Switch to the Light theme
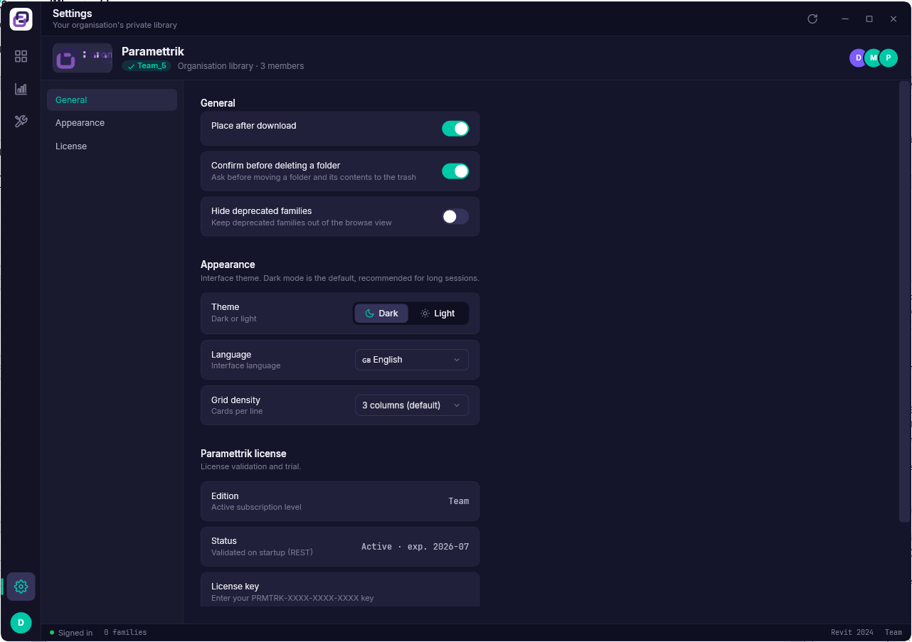The image size is (912, 642). tap(438, 314)
